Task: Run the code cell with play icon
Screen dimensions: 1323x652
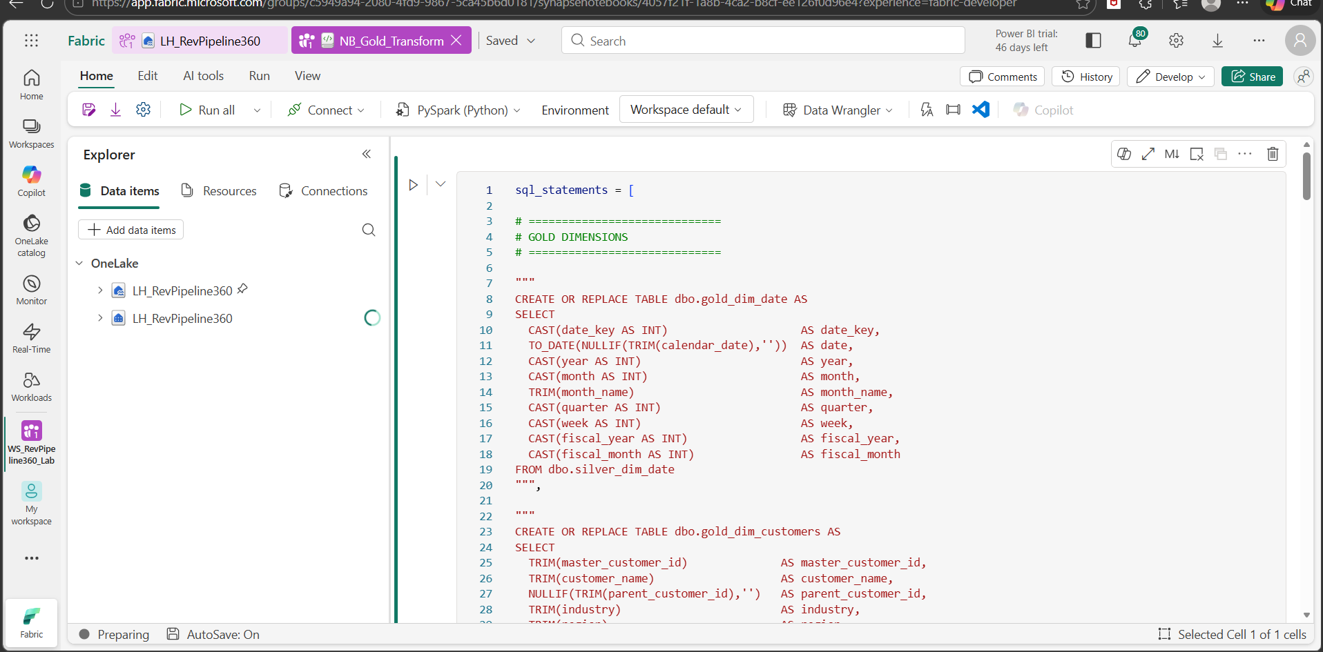Action: 413,185
